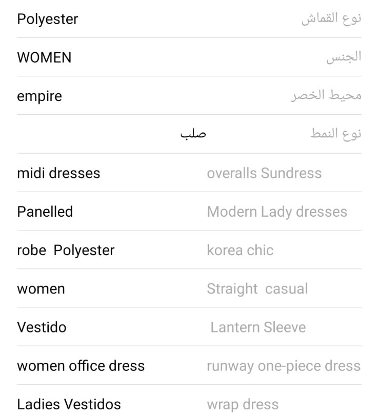Click the overalls Sundress label
The height and width of the screenshot is (416, 378).
click(264, 173)
